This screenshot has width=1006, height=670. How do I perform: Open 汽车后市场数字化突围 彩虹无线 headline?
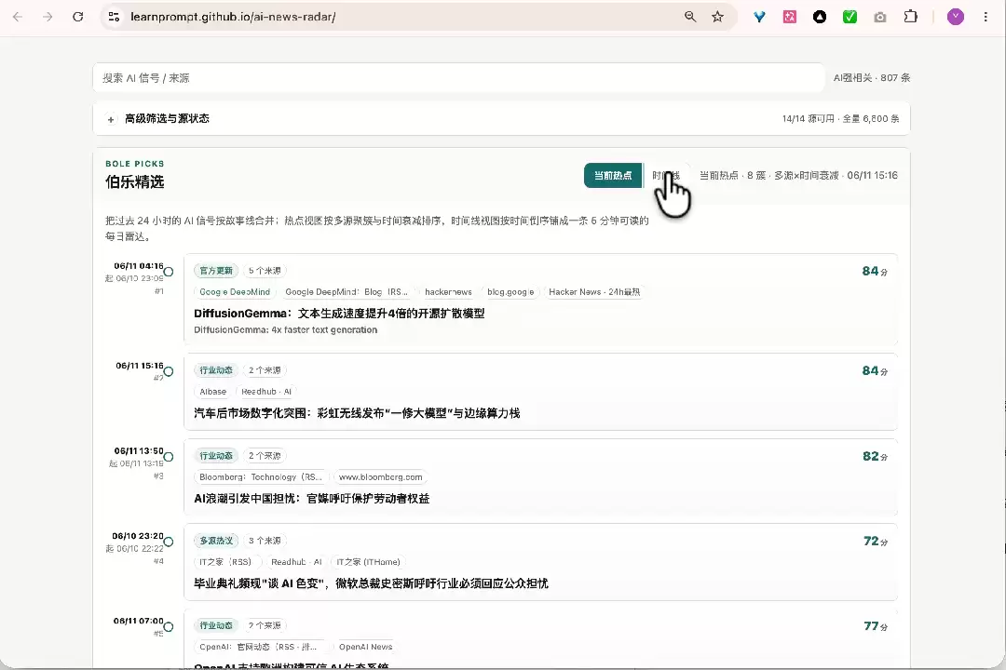[x=357, y=413]
